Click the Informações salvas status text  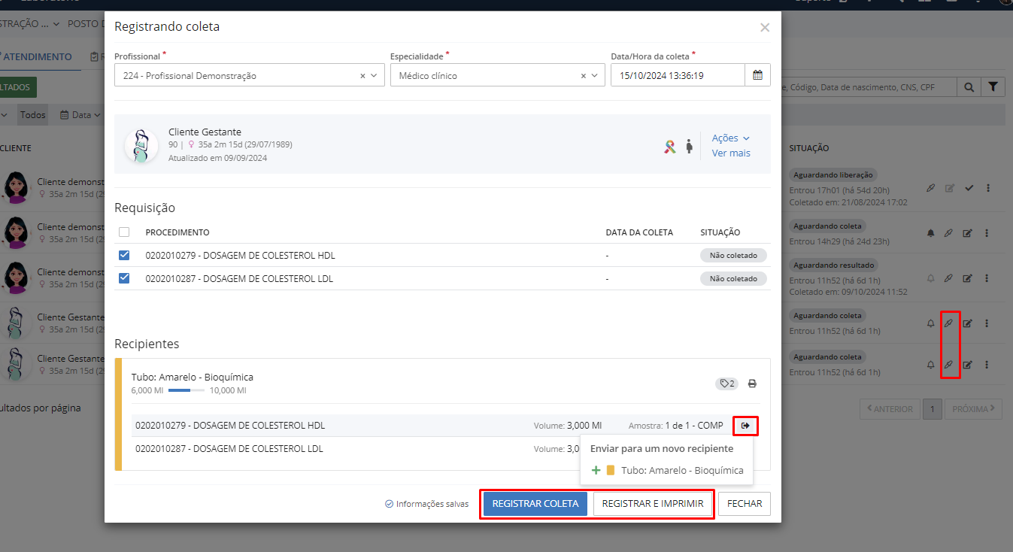[x=426, y=504]
